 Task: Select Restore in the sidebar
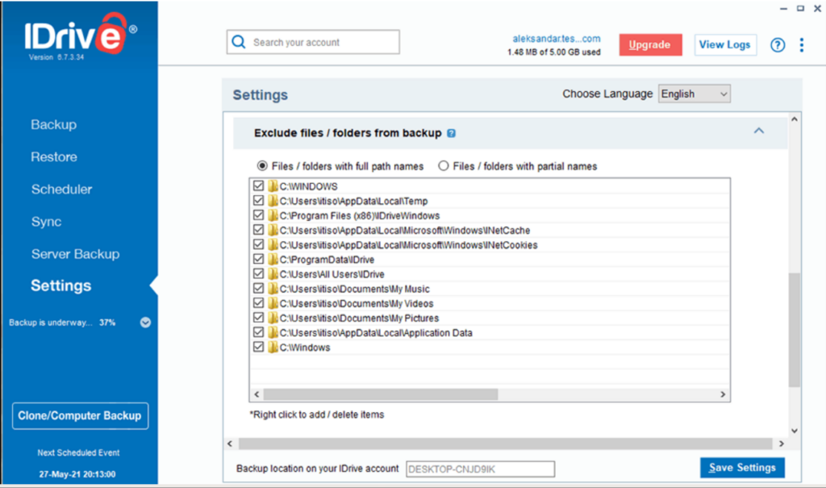coord(53,156)
